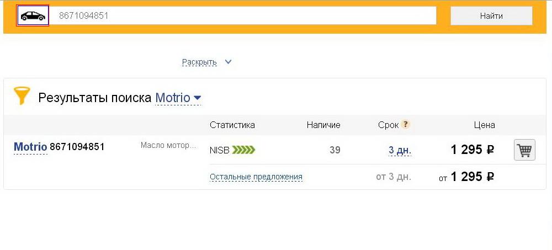The width and height of the screenshot is (552, 250).
Task: Click the Найти search button
Action: pyautogui.click(x=491, y=16)
